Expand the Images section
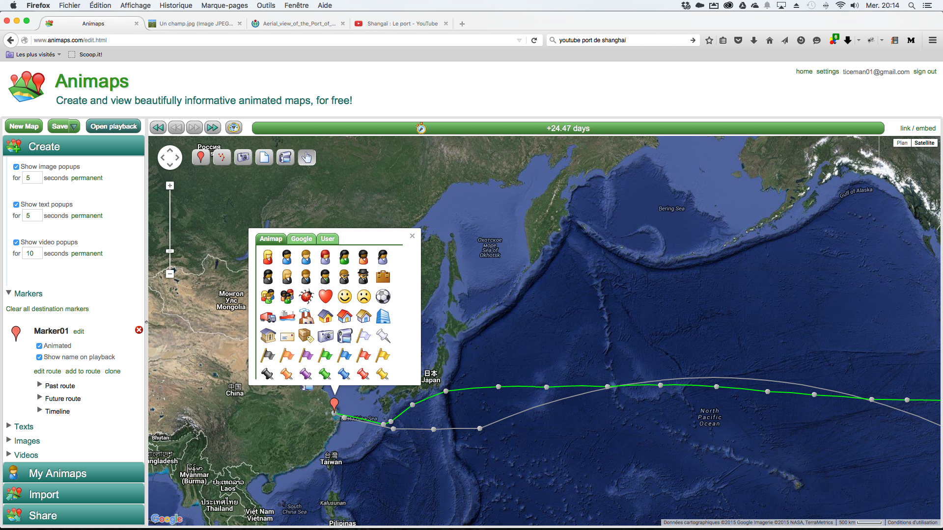The image size is (943, 530). pos(9,440)
